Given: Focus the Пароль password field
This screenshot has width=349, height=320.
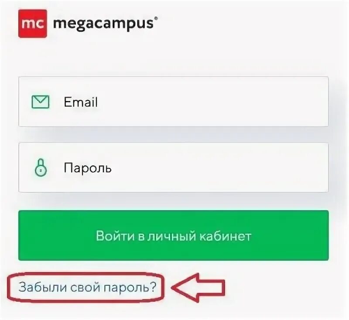Looking at the screenshot, I should (x=173, y=167).
